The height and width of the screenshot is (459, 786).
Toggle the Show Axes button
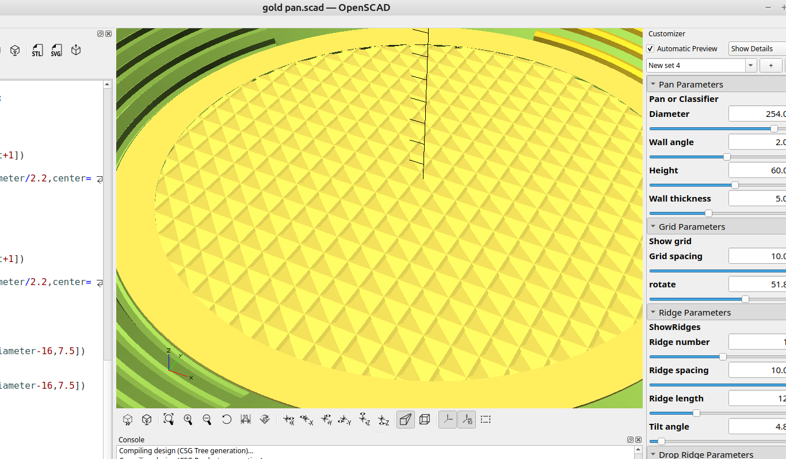pyautogui.click(x=448, y=419)
